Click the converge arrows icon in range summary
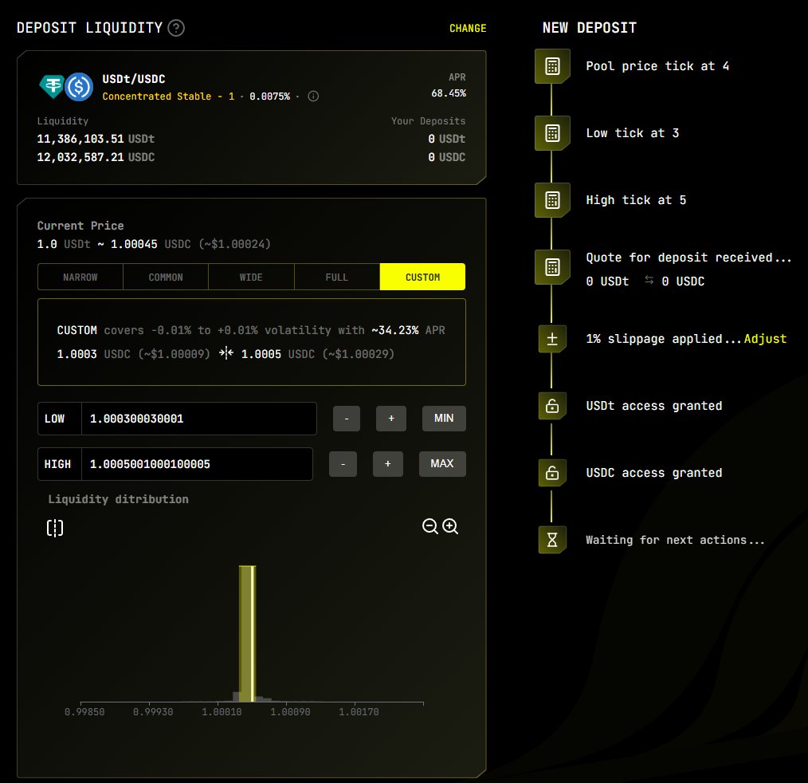Viewport: 808px width, 783px height. coord(226,353)
